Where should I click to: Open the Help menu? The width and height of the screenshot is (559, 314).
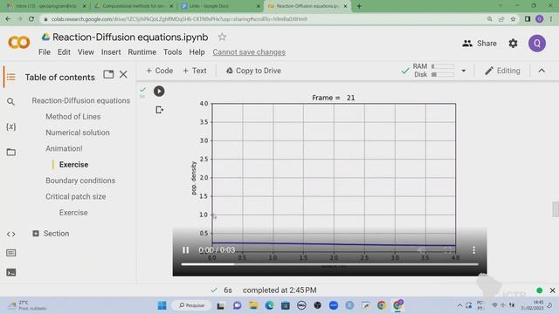[197, 52]
